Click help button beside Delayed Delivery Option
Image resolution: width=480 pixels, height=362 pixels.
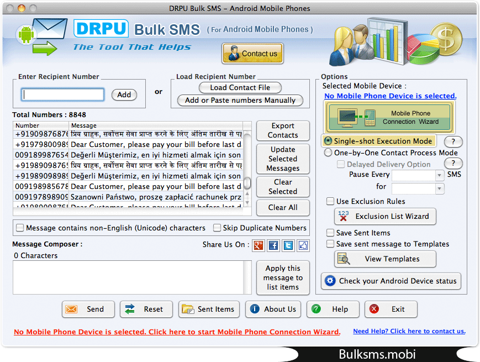tap(453, 163)
